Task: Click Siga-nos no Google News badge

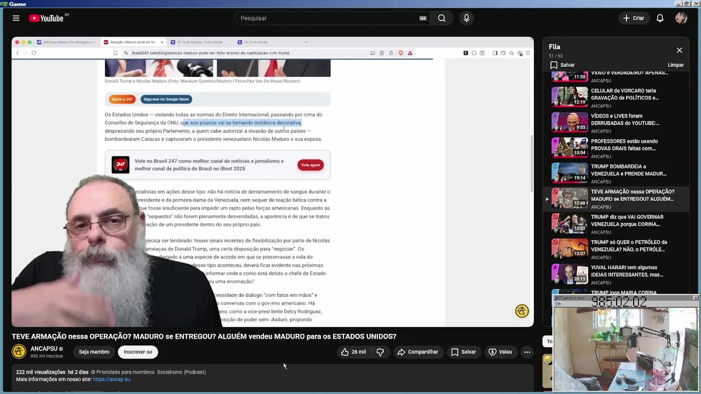Action: point(166,99)
